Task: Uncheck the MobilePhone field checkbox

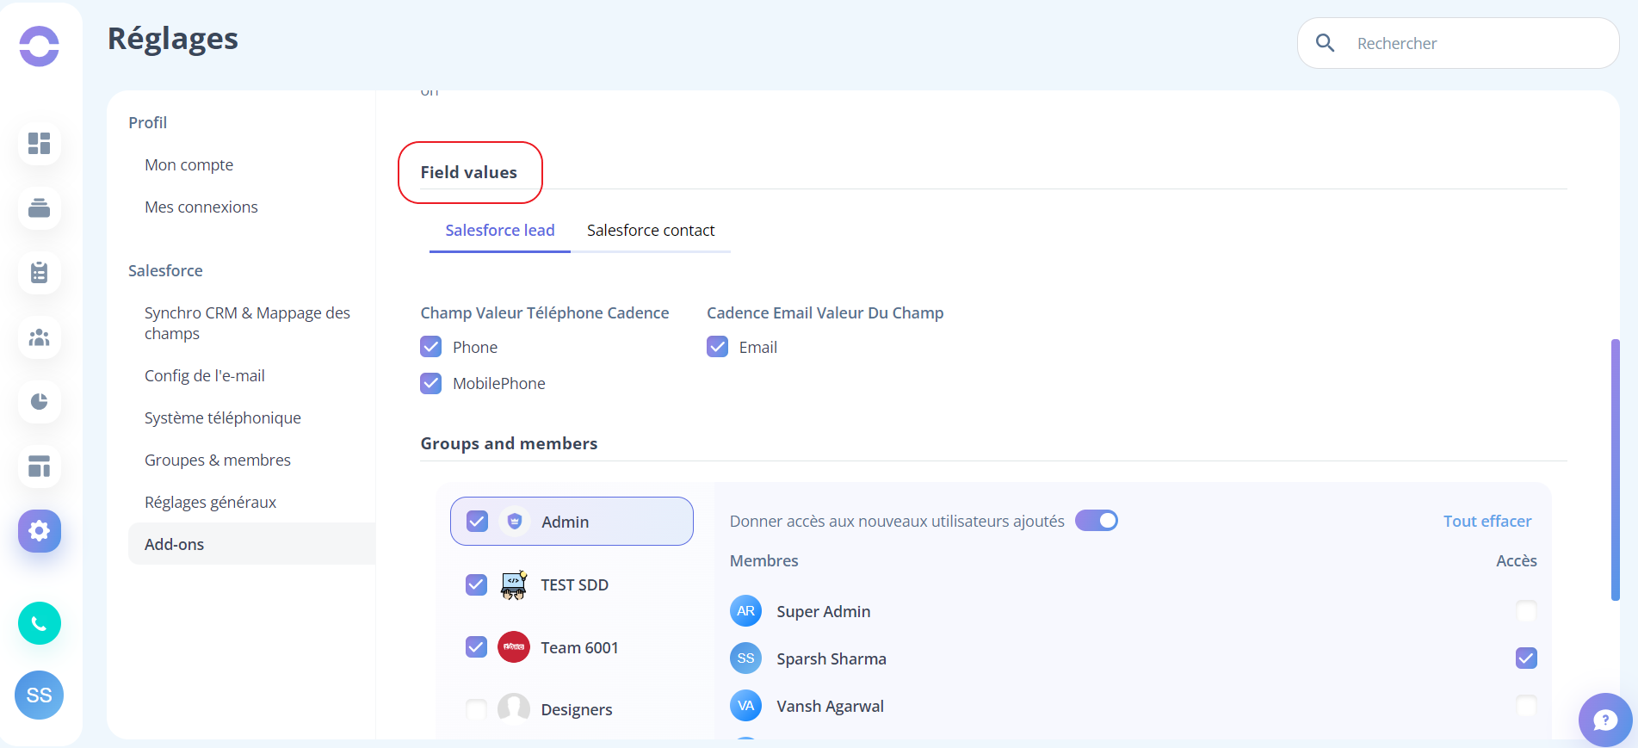Action: click(x=431, y=383)
